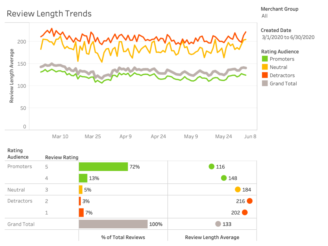The width and height of the screenshot is (328, 246).
Task: Select the gray 100% Grand Total bar
Action: (x=113, y=224)
